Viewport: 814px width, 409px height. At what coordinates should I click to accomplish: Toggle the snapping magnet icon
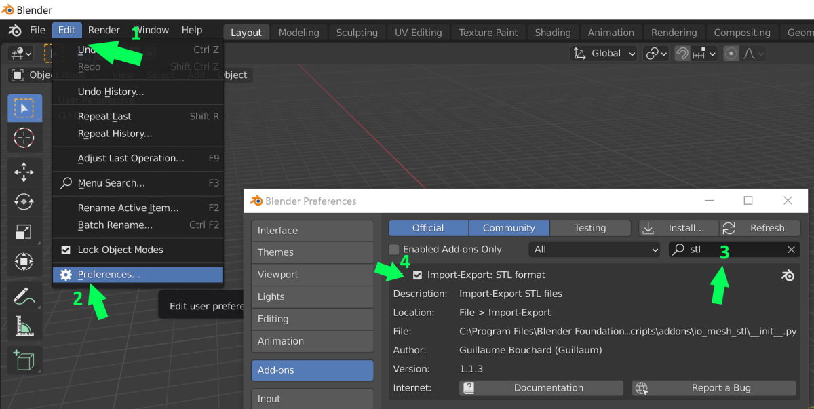681,53
